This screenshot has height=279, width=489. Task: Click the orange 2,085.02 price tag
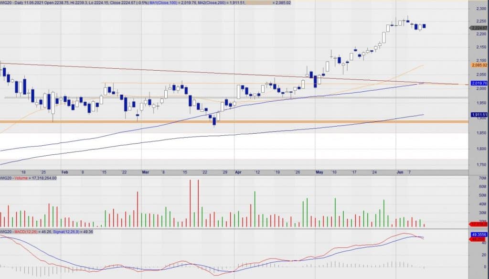click(x=478, y=65)
